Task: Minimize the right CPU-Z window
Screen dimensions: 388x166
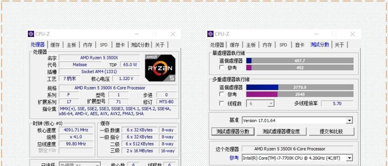Action: click(x=316, y=34)
